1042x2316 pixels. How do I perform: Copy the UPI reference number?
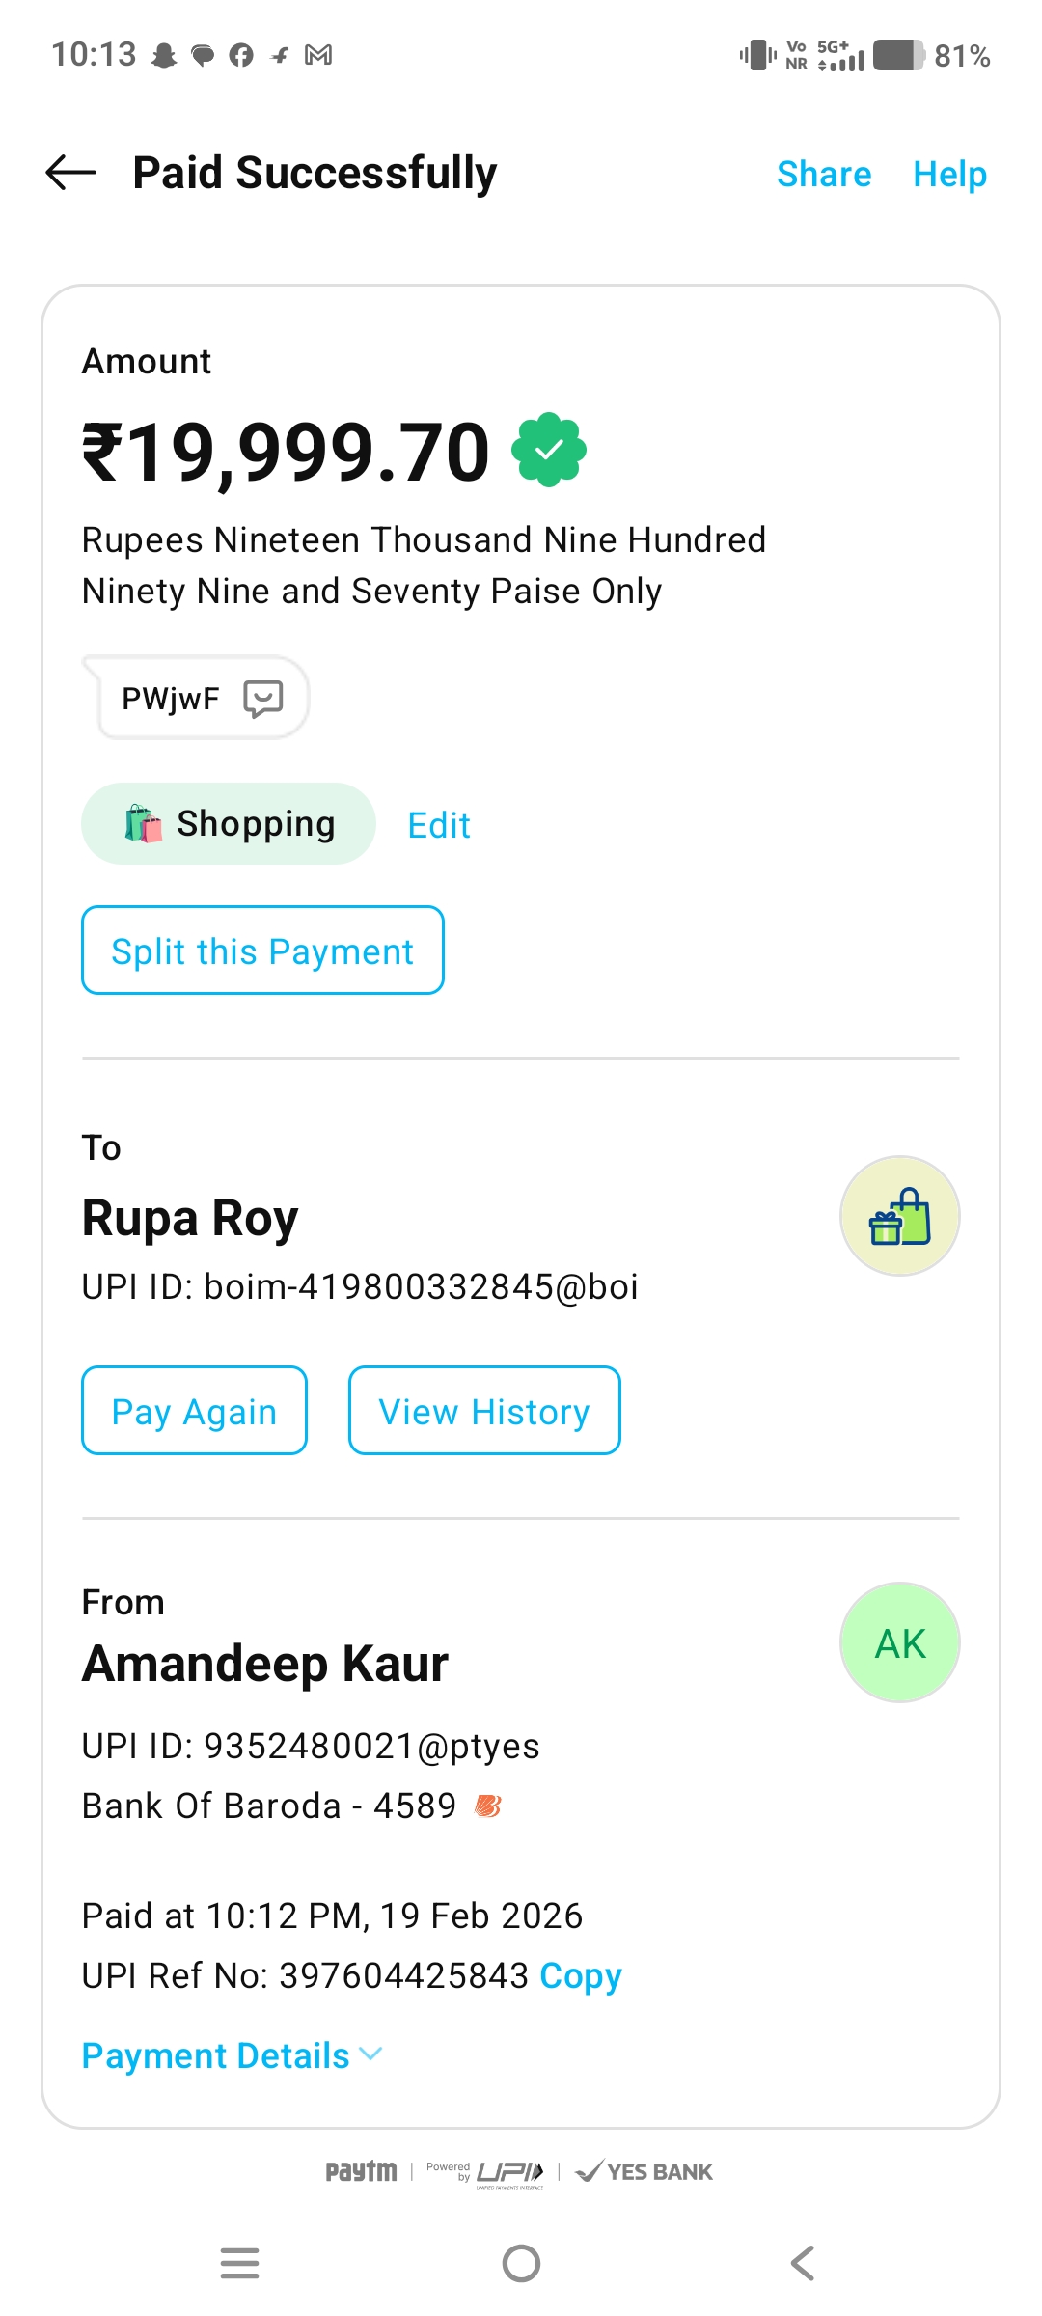click(x=580, y=1975)
